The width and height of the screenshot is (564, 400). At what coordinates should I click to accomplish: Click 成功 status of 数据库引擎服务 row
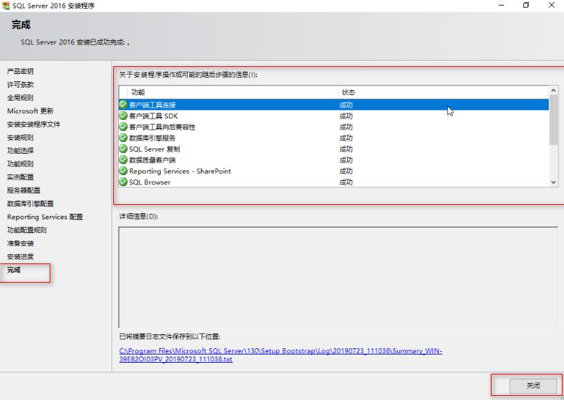[346, 138]
